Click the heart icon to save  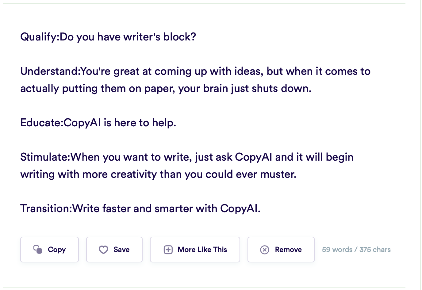[103, 250]
